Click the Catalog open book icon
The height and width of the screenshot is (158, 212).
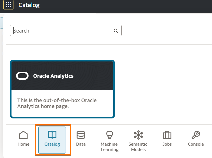[x=52, y=135]
